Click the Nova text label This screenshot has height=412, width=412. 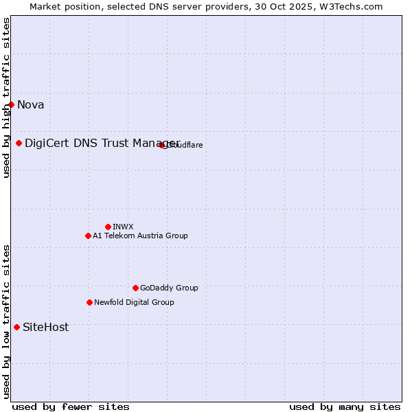[x=31, y=105]
